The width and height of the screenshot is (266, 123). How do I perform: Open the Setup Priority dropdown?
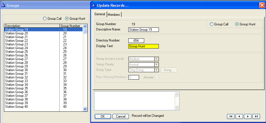(x=157, y=65)
